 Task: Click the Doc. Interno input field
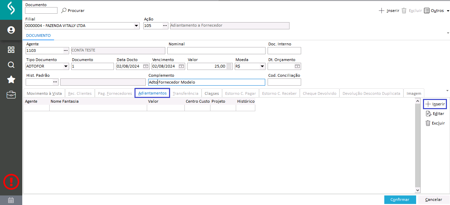point(284,50)
